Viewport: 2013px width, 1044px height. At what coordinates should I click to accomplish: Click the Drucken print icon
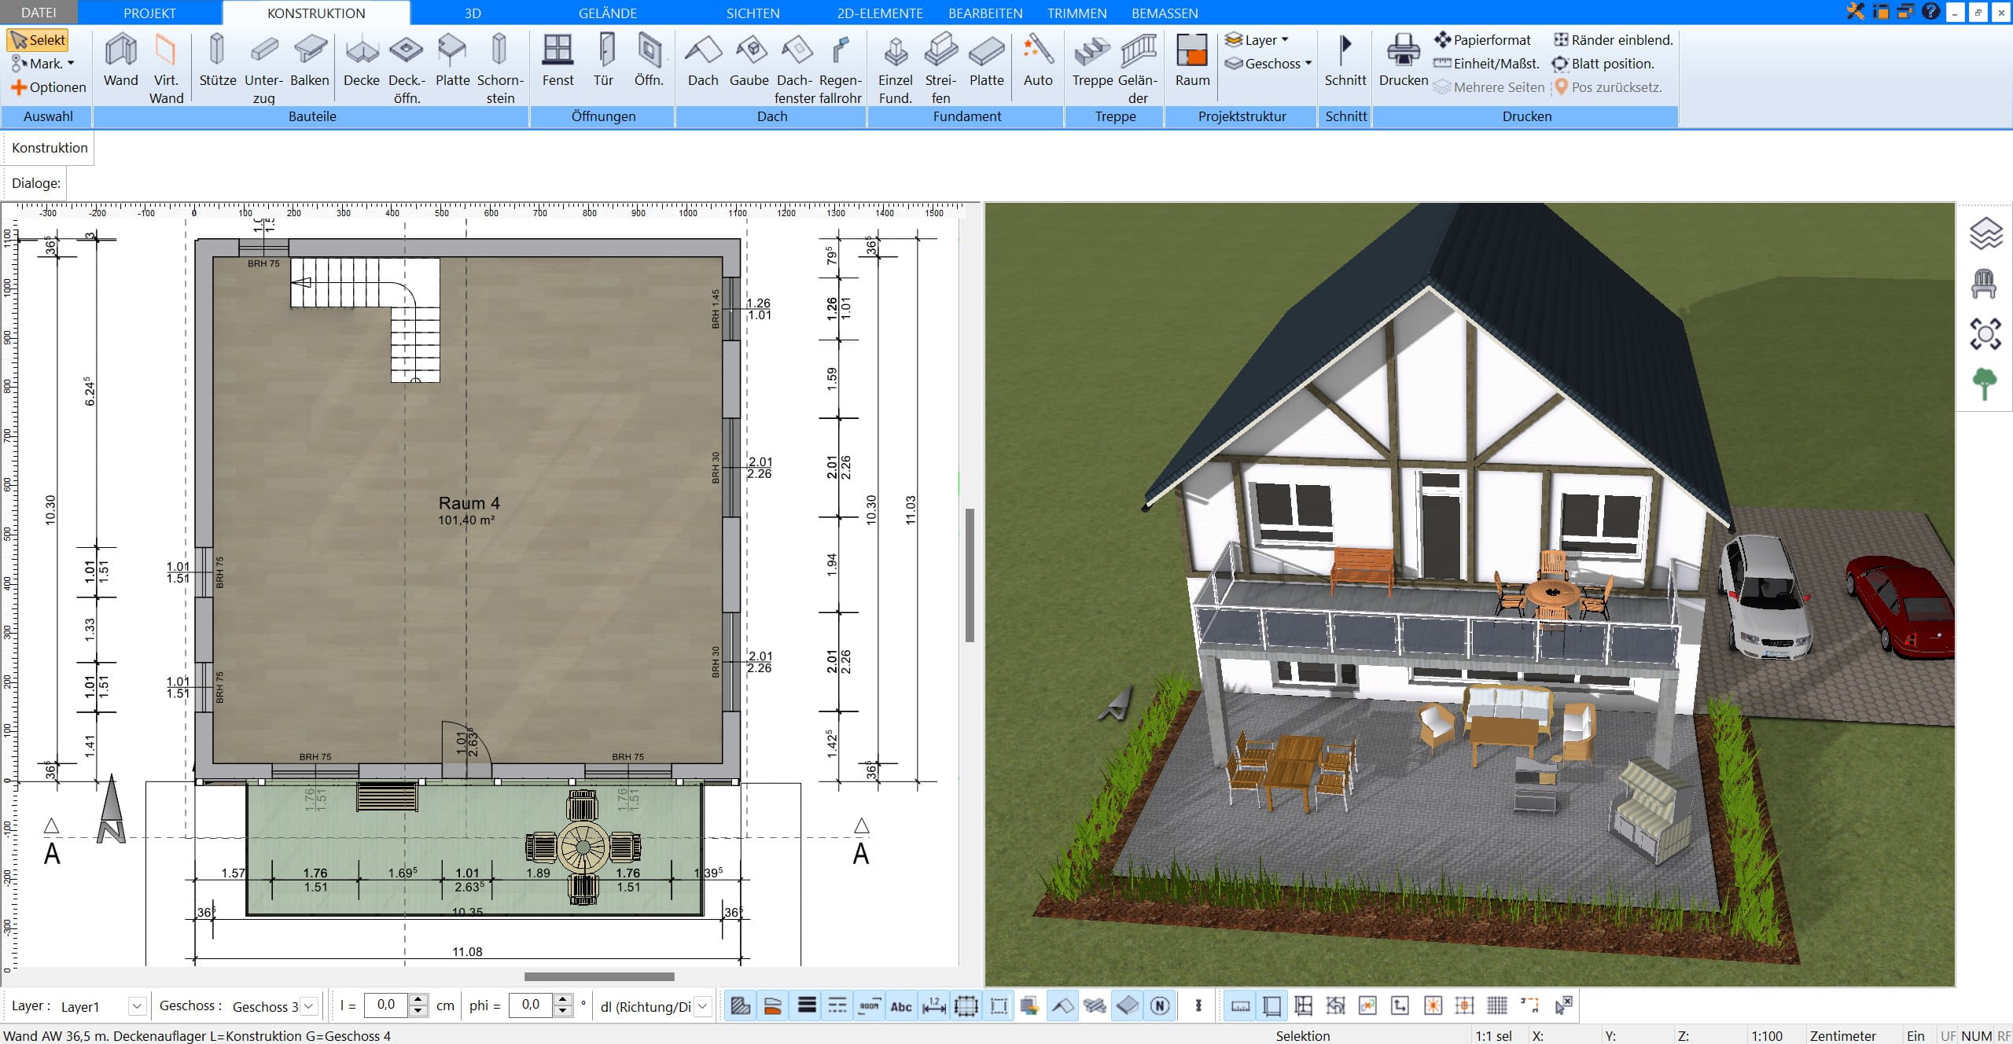click(x=1404, y=61)
